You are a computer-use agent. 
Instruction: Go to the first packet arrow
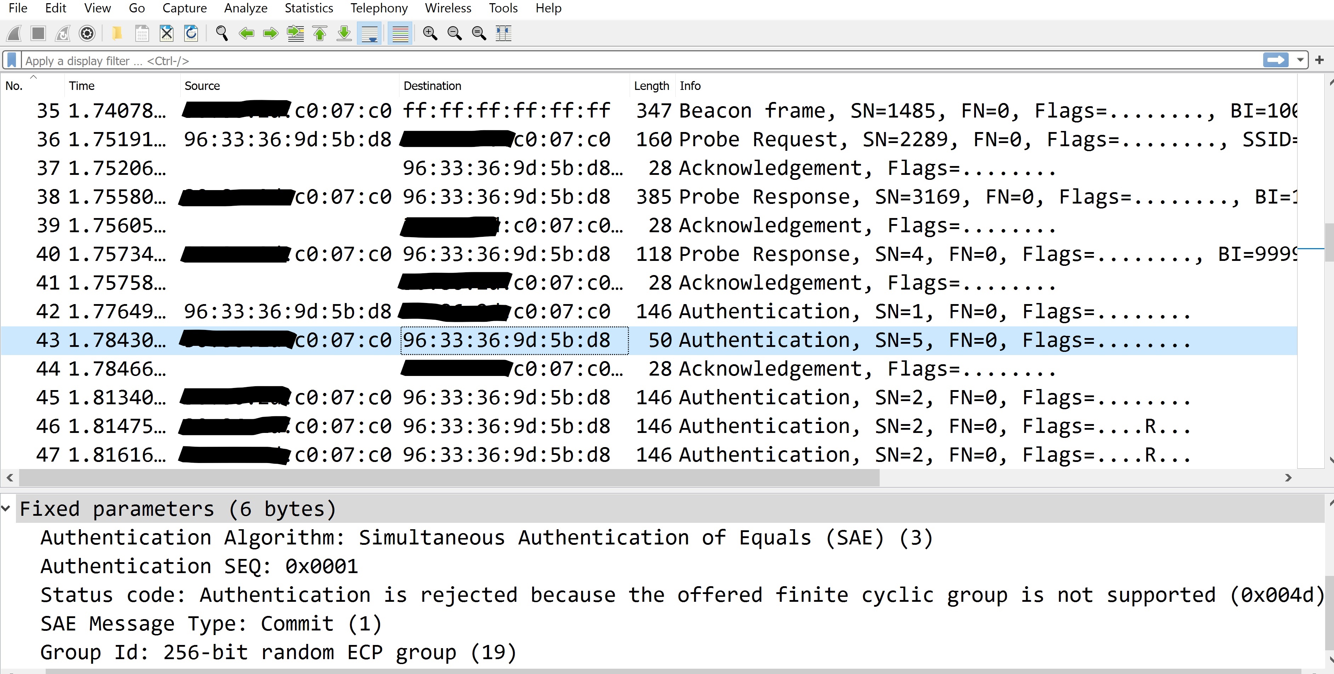[x=320, y=34]
